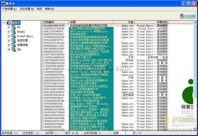Expand the C# tree node
Screen dimensions: 198x136
[x=9, y=27]
